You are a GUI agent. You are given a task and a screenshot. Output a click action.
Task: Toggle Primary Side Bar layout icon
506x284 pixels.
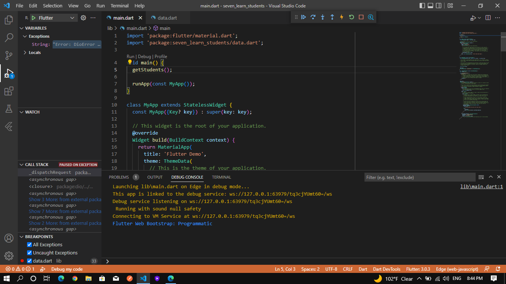click(x=422, y=6)
